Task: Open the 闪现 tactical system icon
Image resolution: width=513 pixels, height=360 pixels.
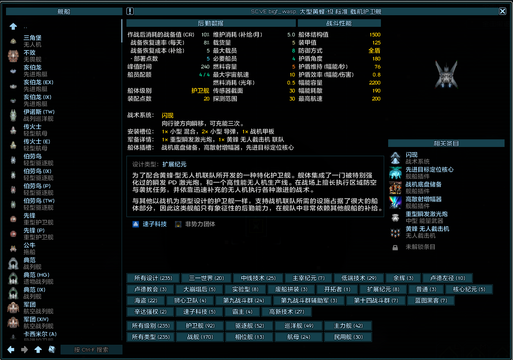Action: 395,158
